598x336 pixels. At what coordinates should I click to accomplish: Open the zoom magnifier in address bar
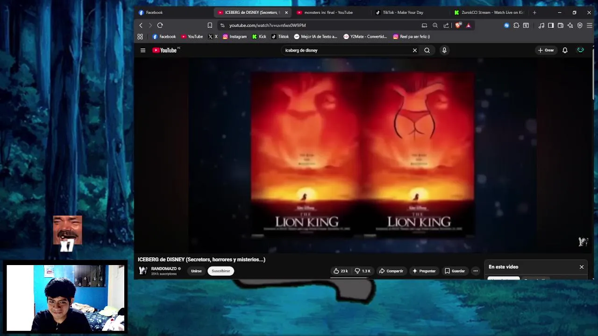click(x=435, y=25)
